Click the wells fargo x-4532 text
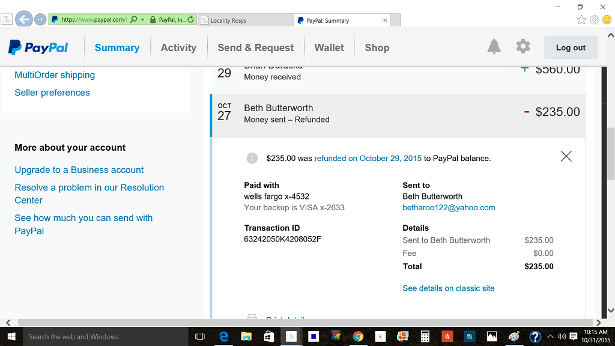Screen dimensions: 615x346 [276, 196]
